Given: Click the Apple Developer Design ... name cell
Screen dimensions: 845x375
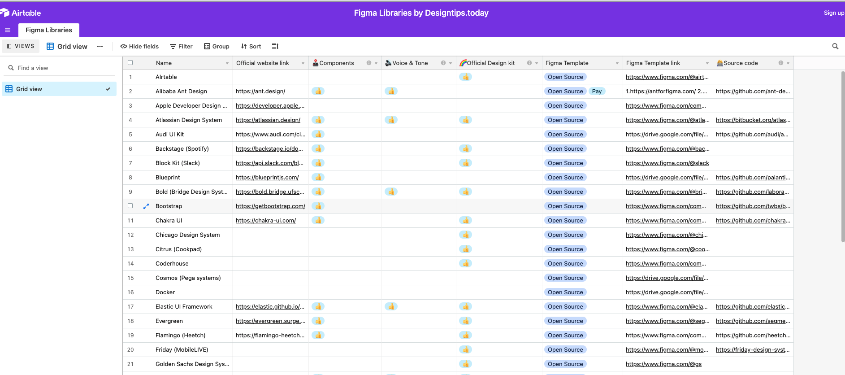Looking at the screenshot, I should [x=191, y=105].
